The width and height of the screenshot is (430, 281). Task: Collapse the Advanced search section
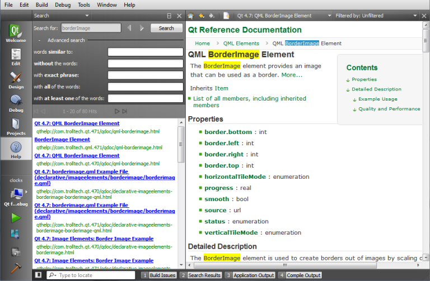coord(39,40)
